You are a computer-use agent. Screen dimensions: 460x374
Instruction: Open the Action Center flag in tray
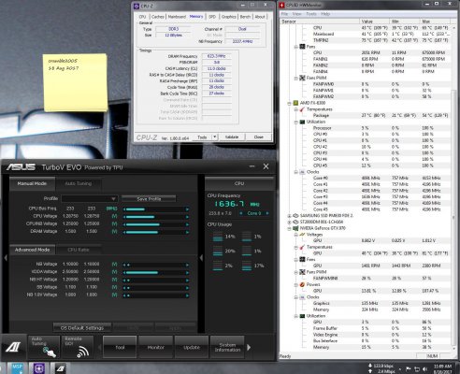click(408, 369)
